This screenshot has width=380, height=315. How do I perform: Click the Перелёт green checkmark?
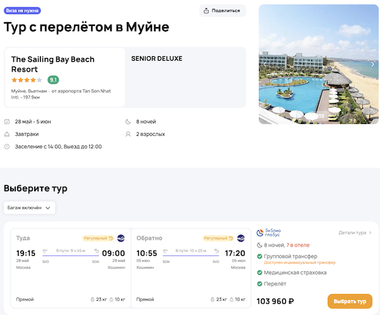pyautogui.click(x=260, y=285)
